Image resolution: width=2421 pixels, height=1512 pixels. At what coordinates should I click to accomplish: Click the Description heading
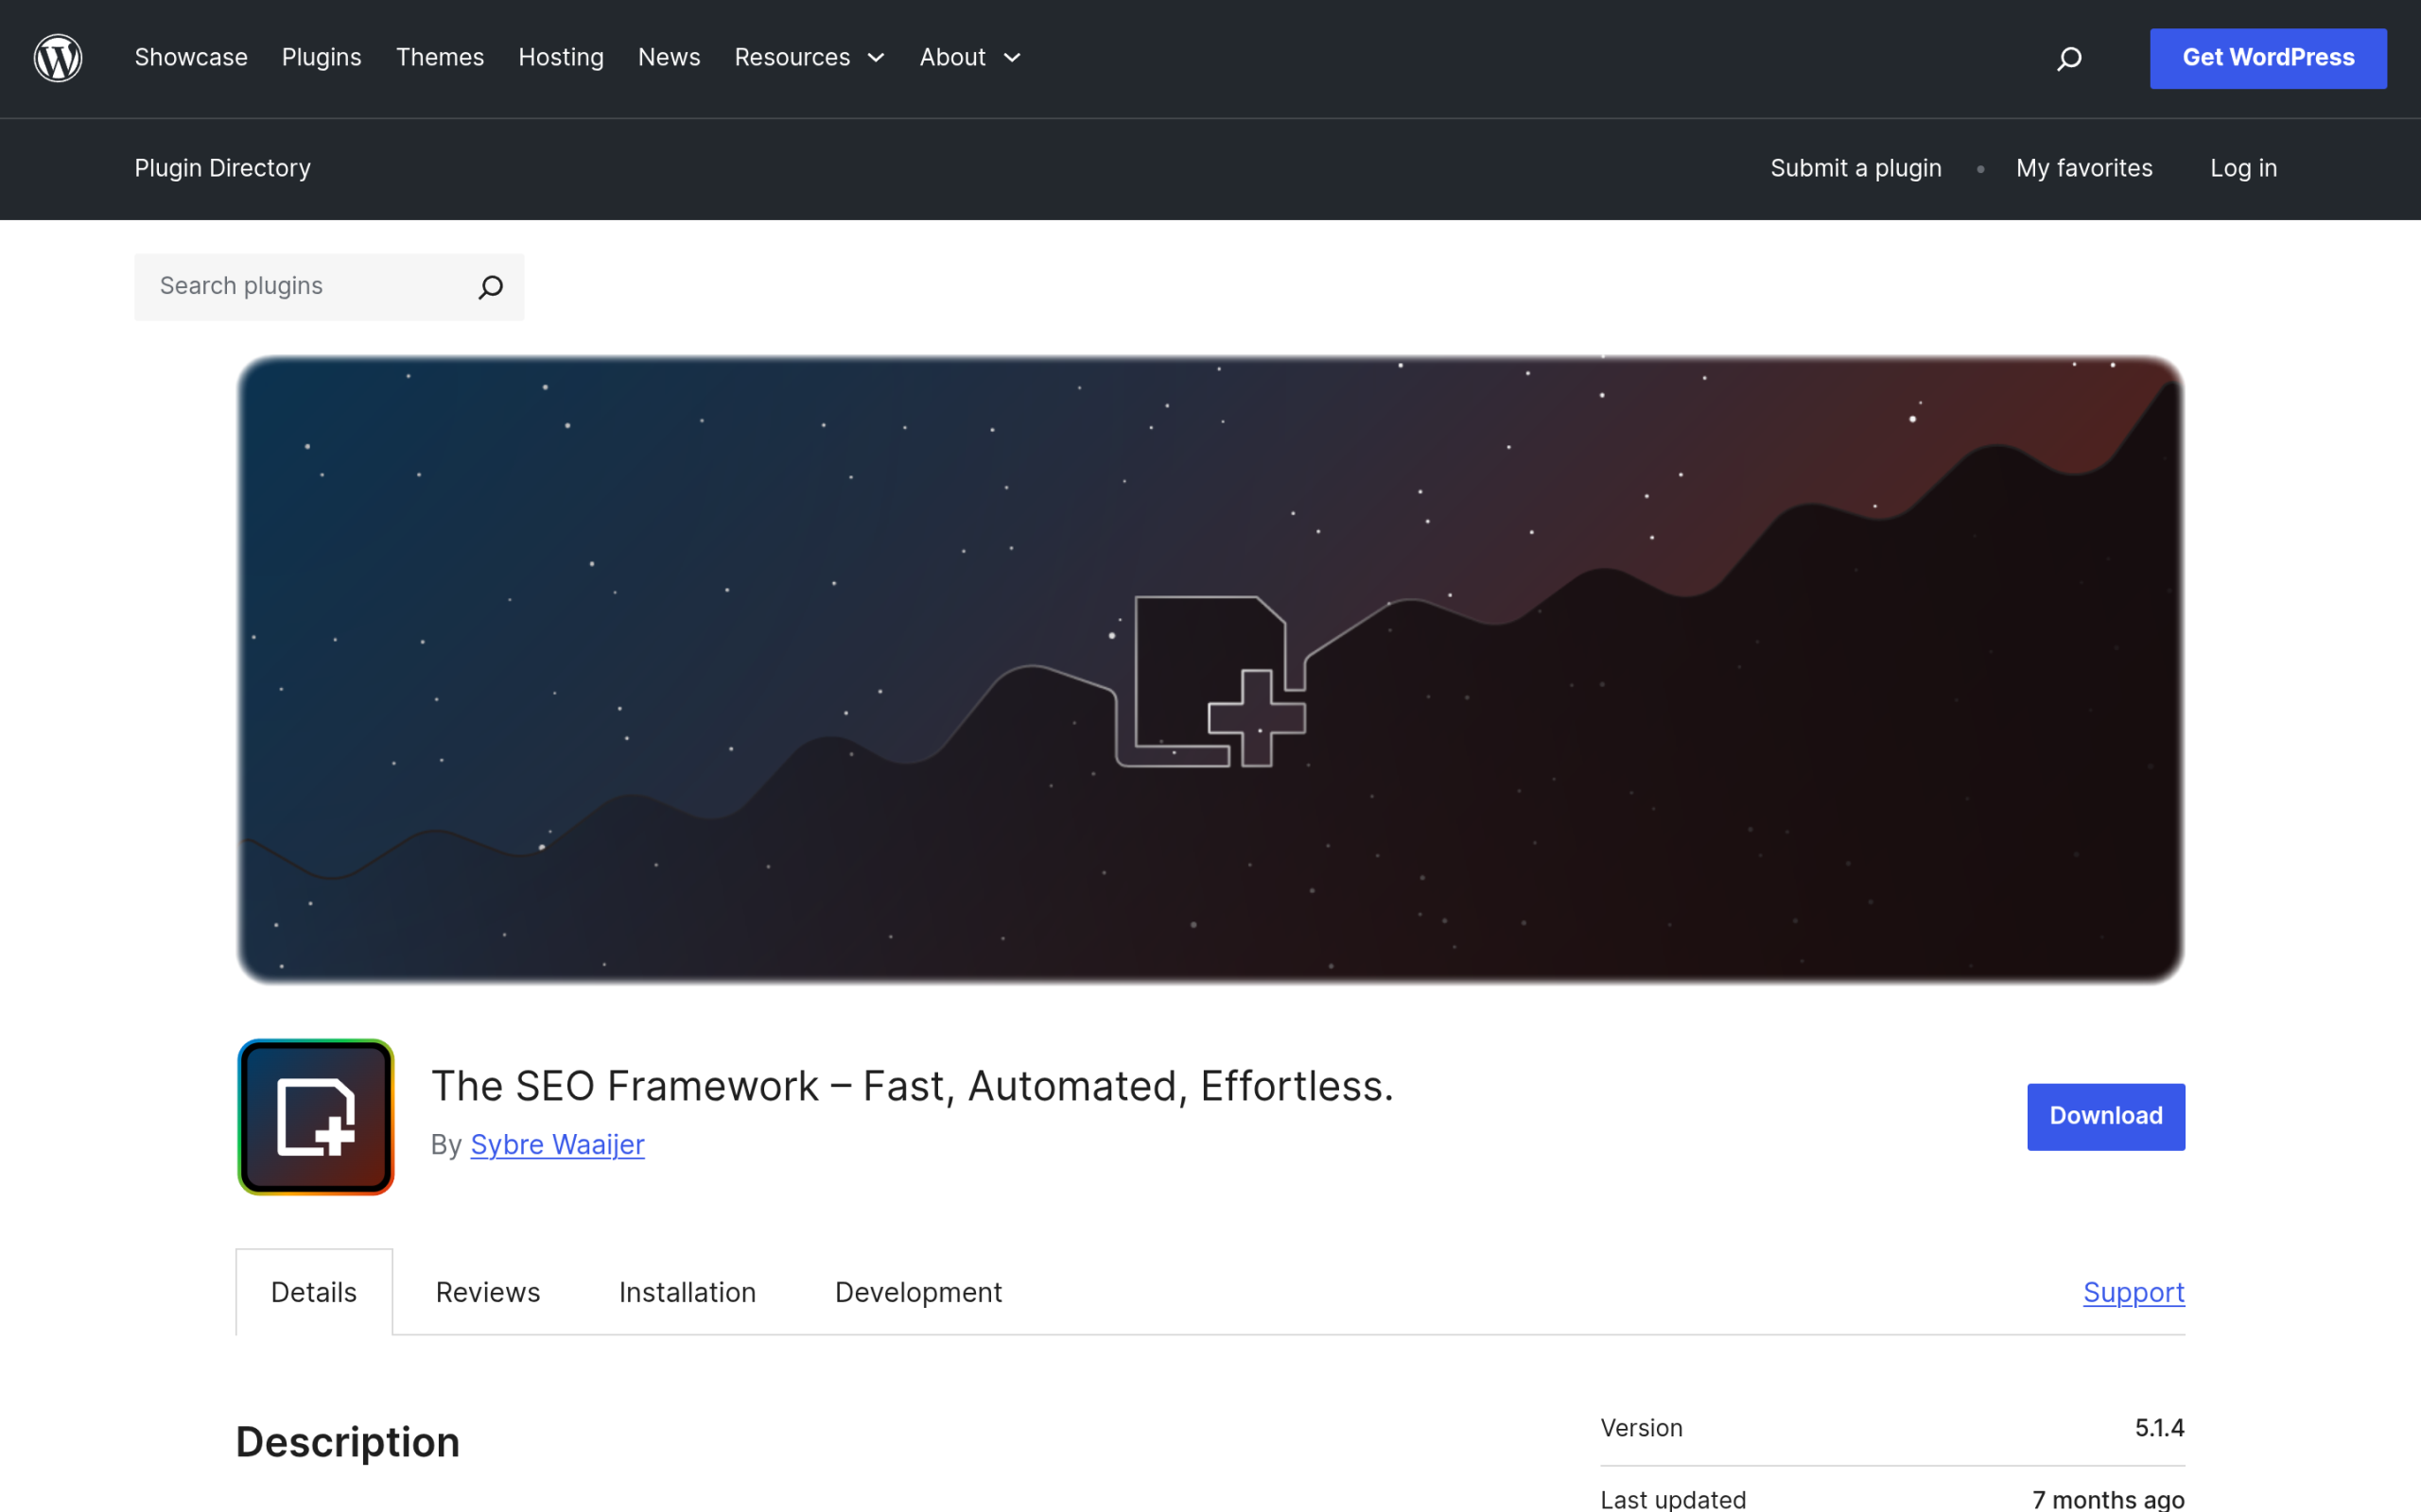point(347,1442)
